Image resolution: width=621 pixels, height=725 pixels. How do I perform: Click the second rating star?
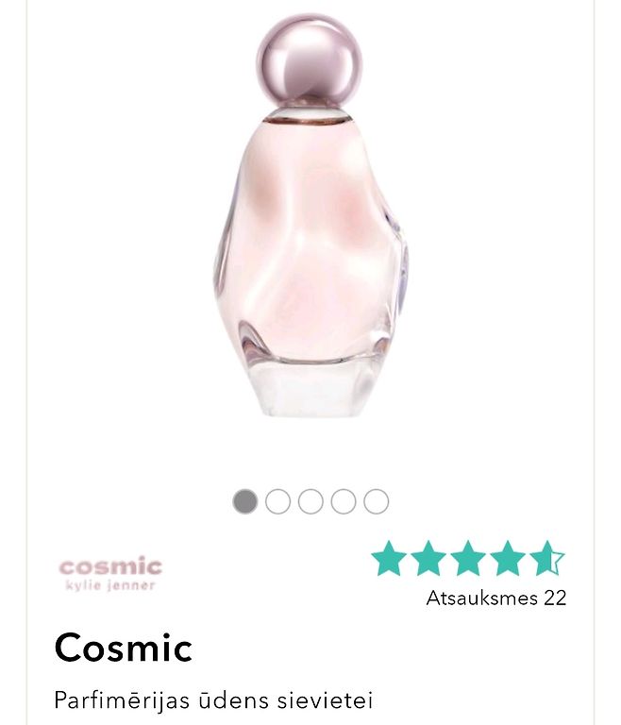point(428,558)
